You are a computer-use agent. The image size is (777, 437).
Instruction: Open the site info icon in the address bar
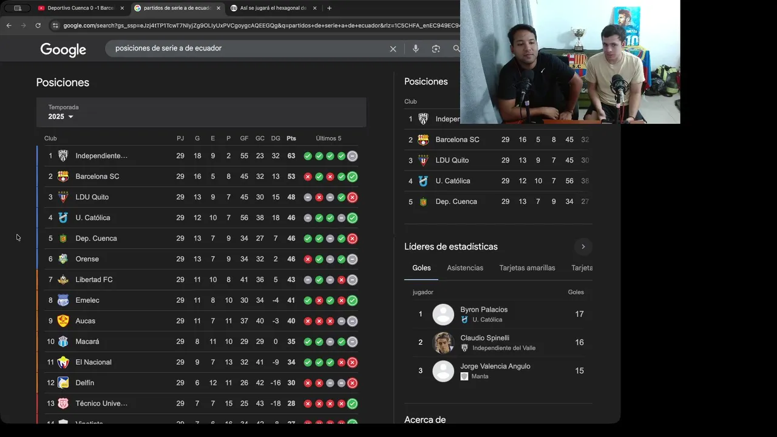pos(55,25)
